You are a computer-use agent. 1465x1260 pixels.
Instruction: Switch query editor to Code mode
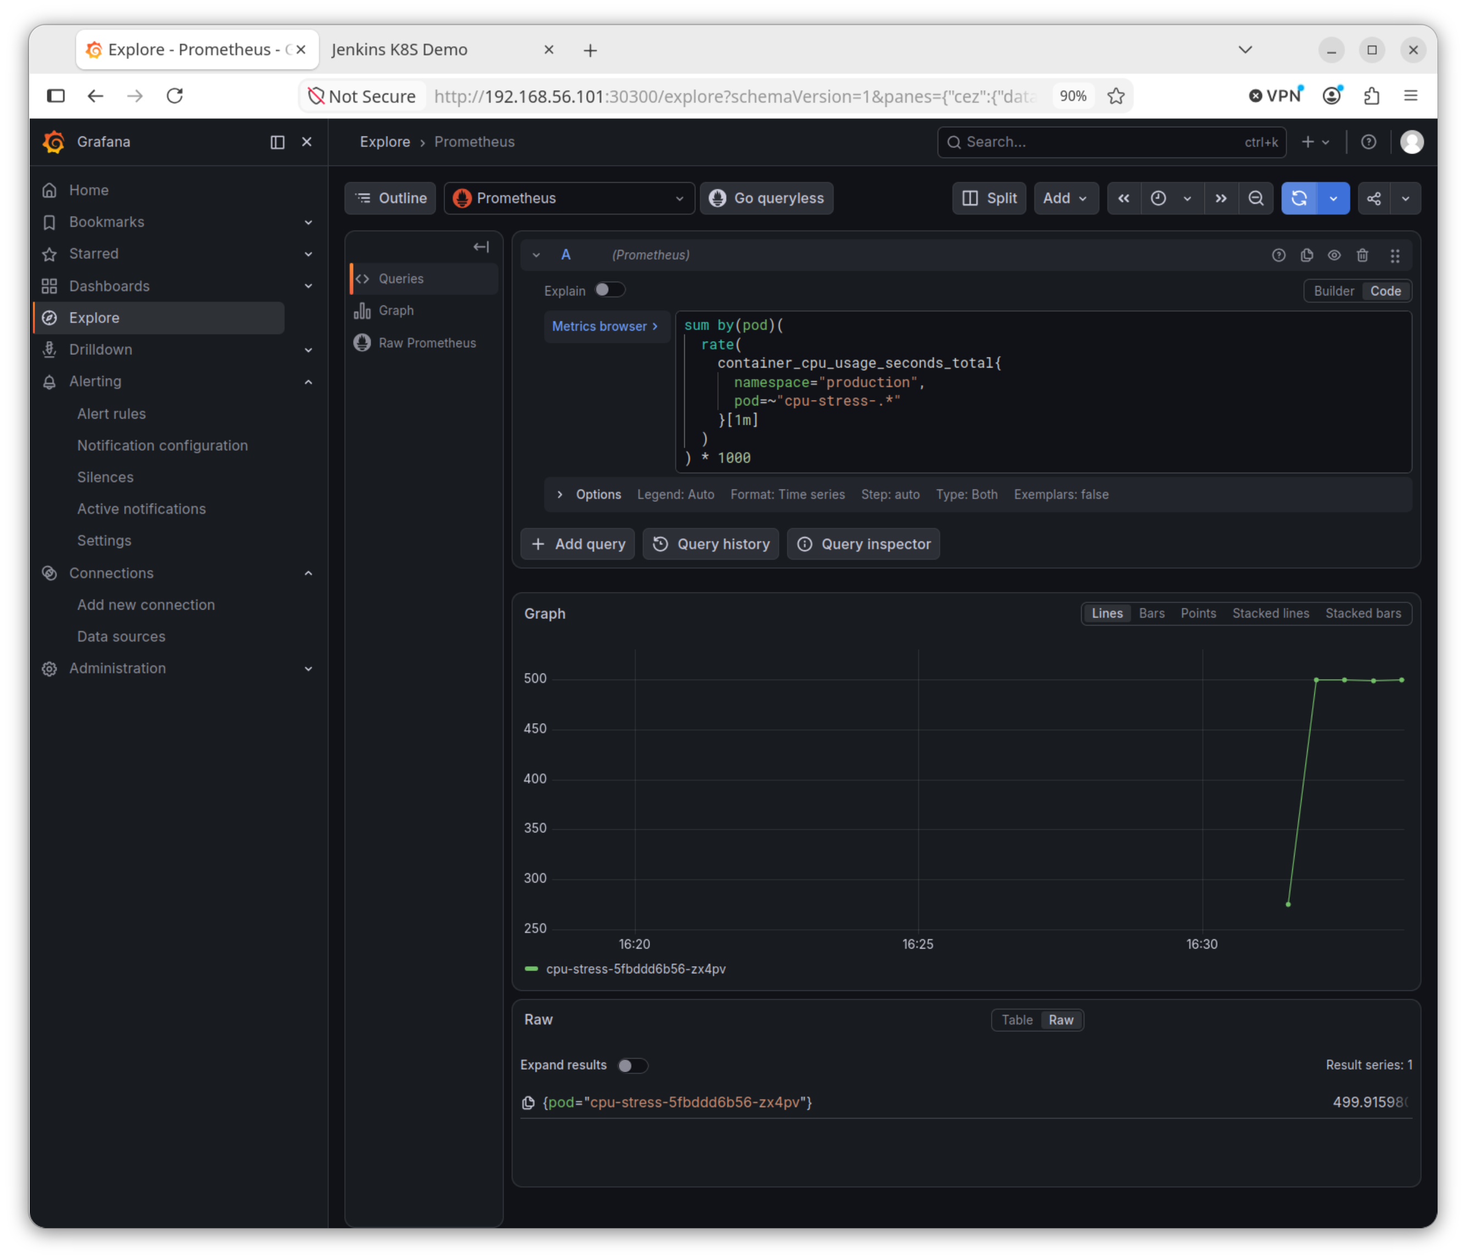coord(1385,291)
